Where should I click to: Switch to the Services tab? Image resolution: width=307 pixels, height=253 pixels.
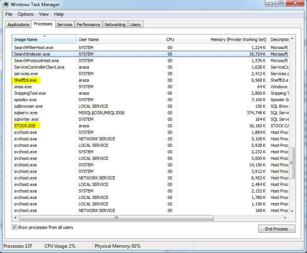[64, 25]
